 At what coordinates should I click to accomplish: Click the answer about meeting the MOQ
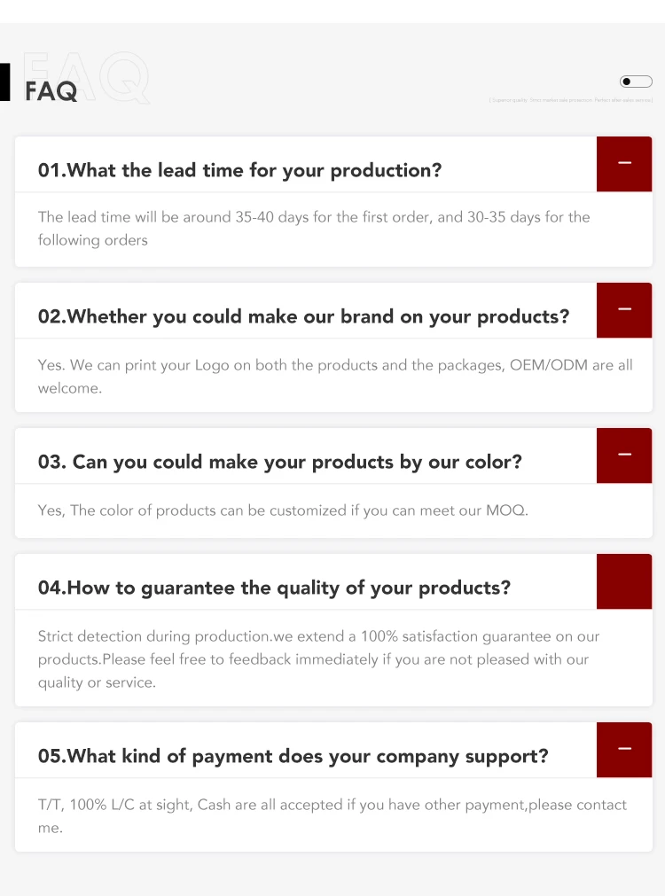click(283, 510)
